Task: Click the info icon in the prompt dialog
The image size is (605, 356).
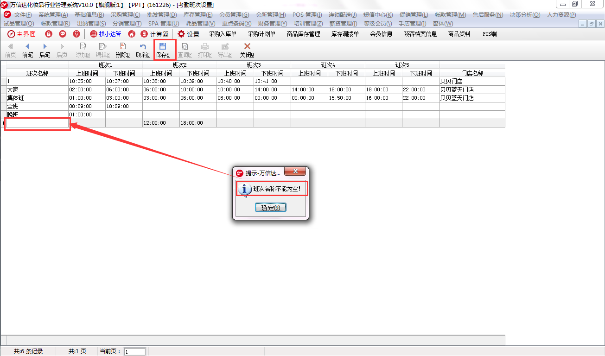Action: 245,189
